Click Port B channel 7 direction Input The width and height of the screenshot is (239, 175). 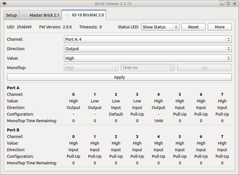click(x=222, y=150)
